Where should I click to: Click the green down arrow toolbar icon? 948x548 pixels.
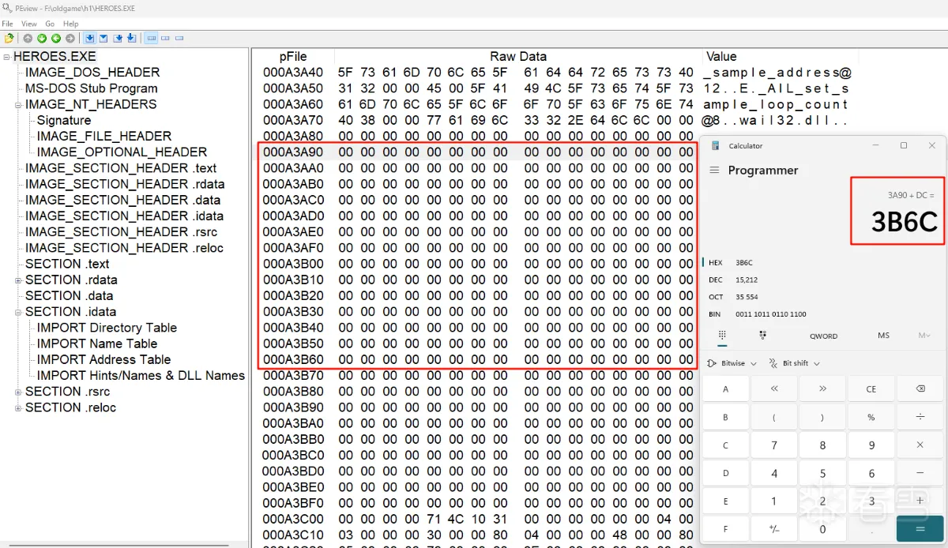pyautogui.click(x=42, y=38)
